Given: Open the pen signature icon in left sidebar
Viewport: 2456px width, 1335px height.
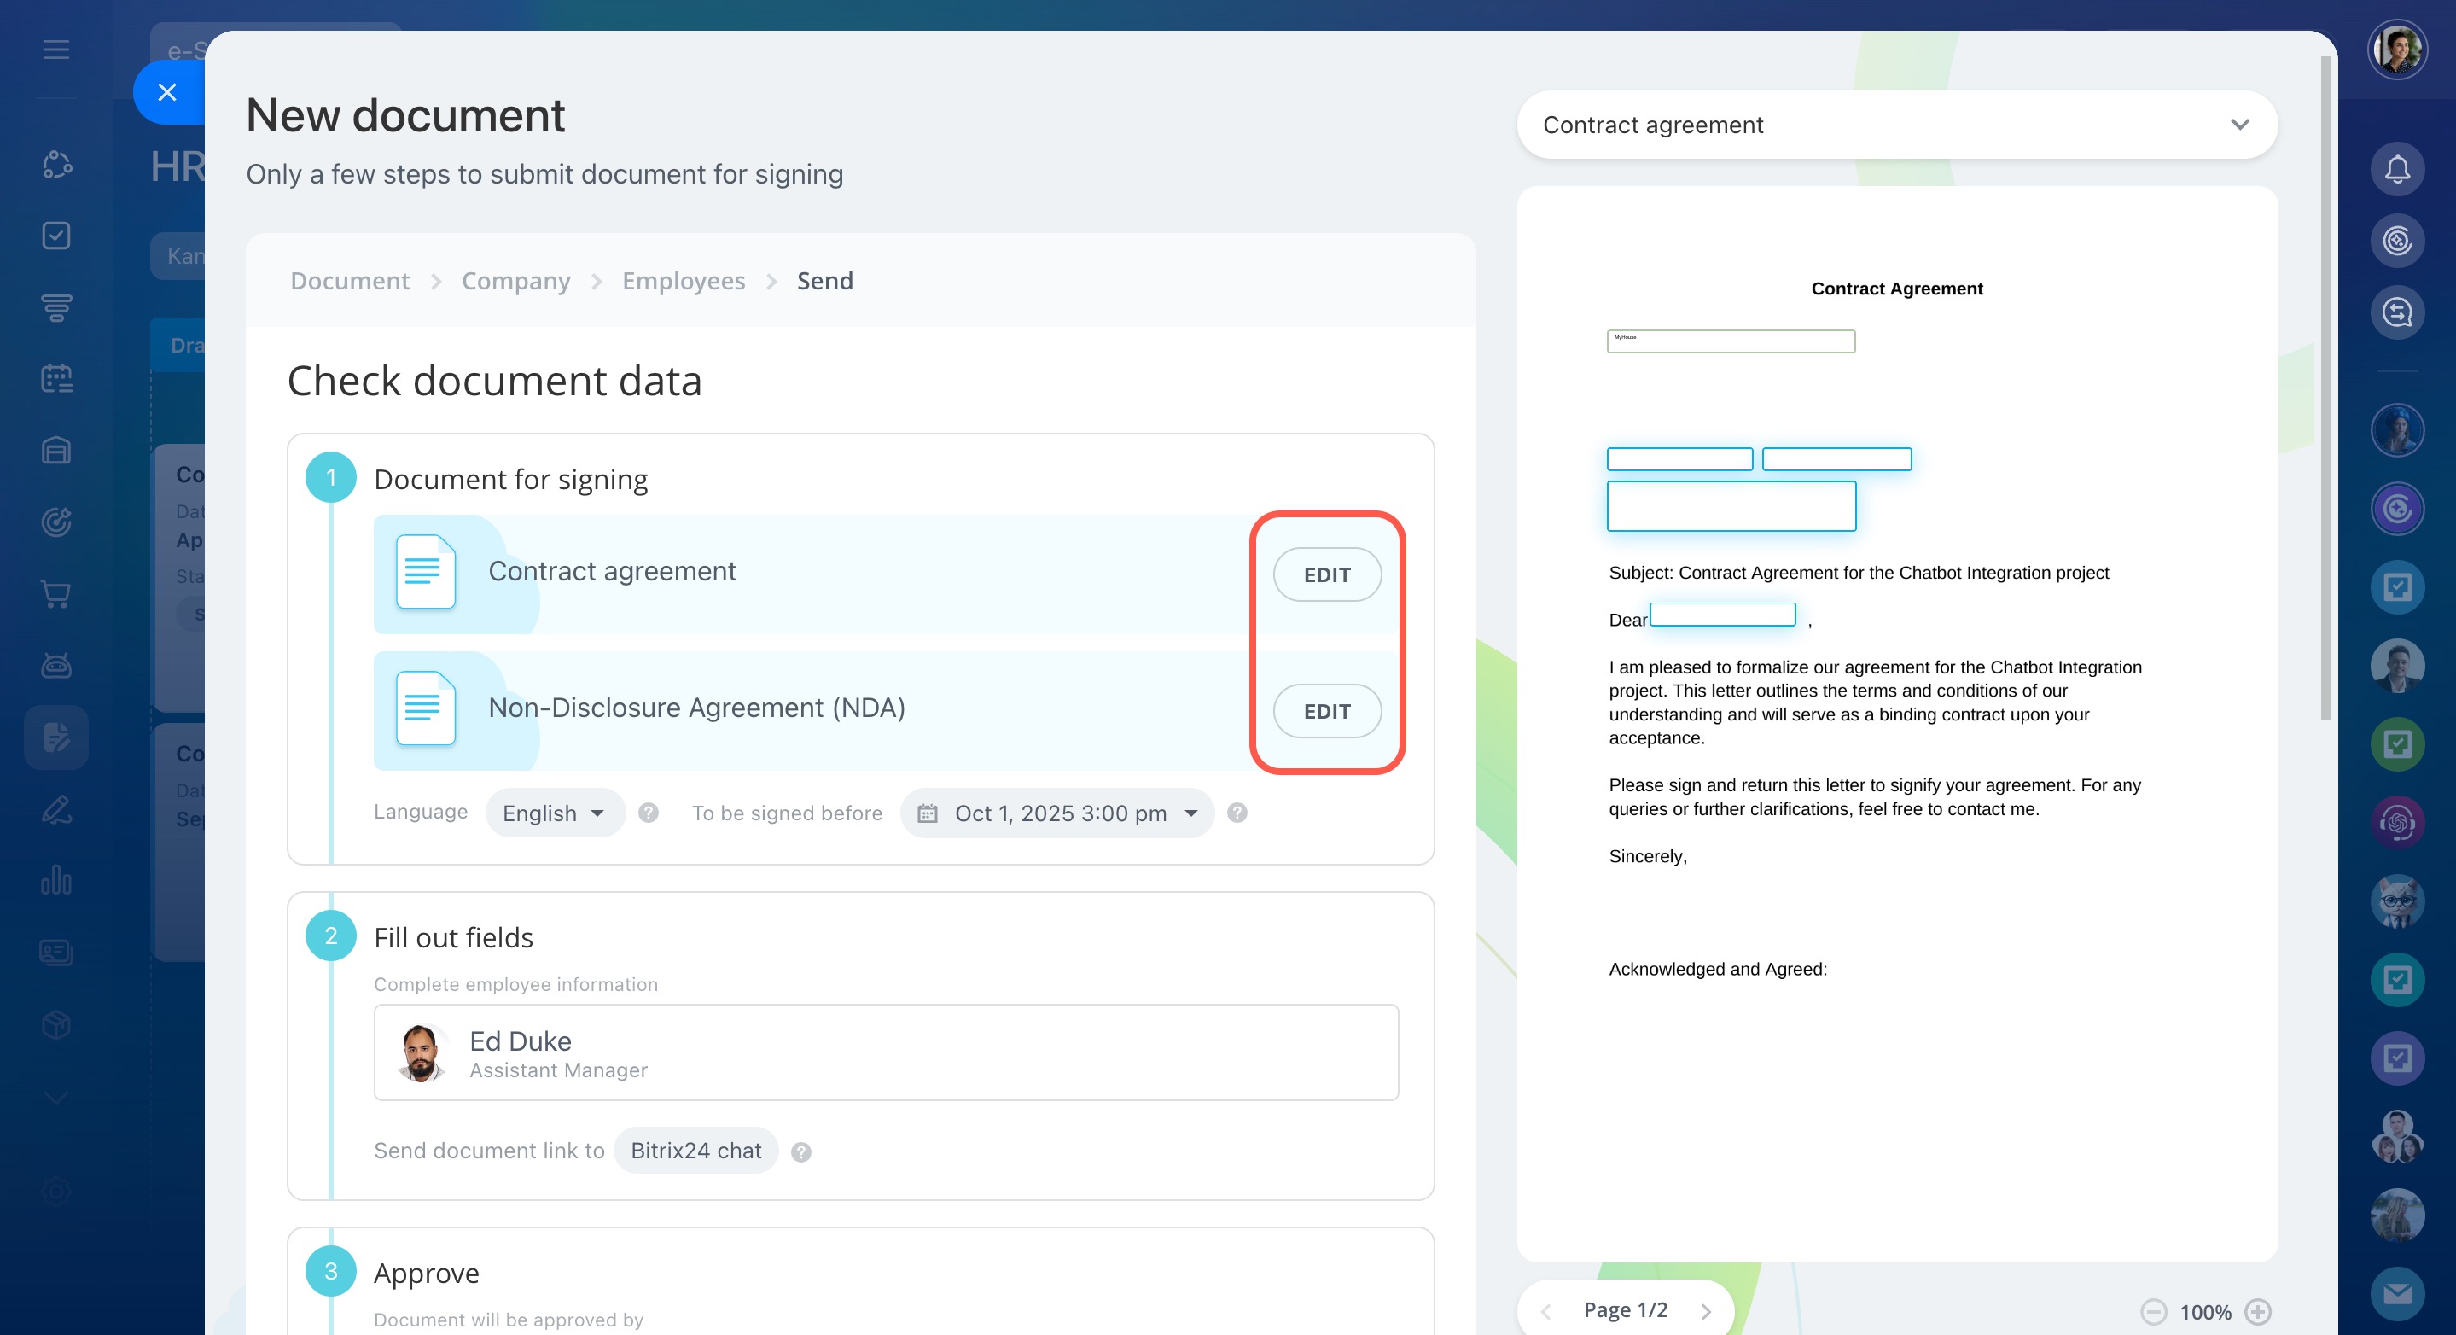Looking at the screenshot, I should pos(56,808).
